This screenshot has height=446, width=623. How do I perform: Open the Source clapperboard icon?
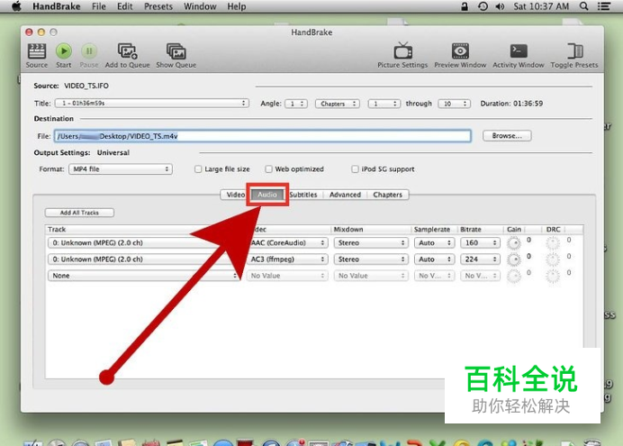tap(37, 50)
